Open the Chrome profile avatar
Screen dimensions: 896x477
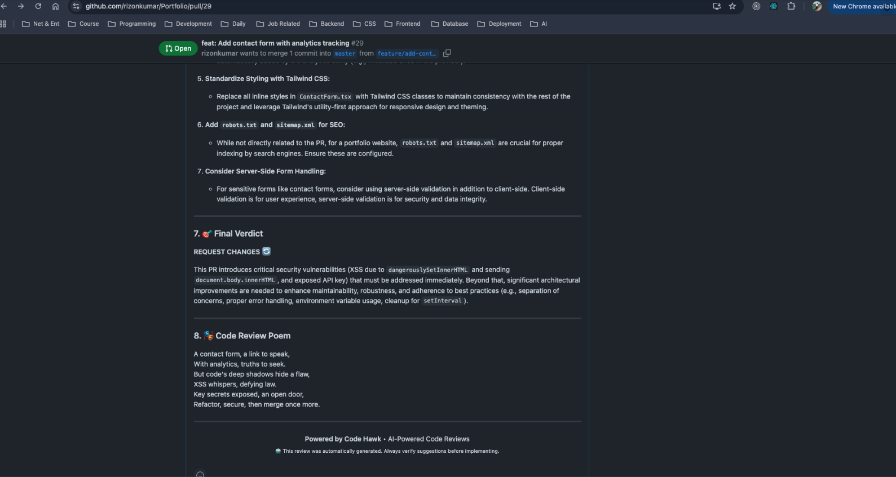[x=816, y=6]
